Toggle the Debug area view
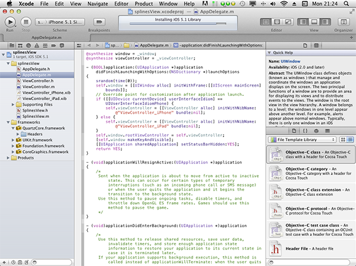356x266 pixels. pos(314,22)
